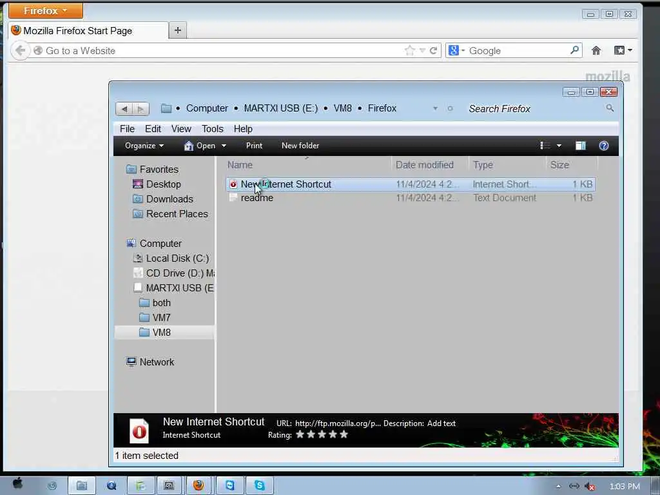Viewport: 660px width, 495px height.
Task: Open CD Drive (D:) in navigation pane
Action: [x=173, y=273]
